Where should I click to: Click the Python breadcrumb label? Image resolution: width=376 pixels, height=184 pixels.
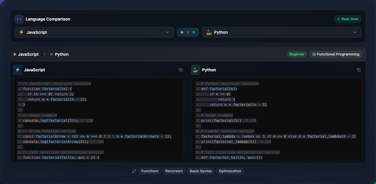[62, 54]
